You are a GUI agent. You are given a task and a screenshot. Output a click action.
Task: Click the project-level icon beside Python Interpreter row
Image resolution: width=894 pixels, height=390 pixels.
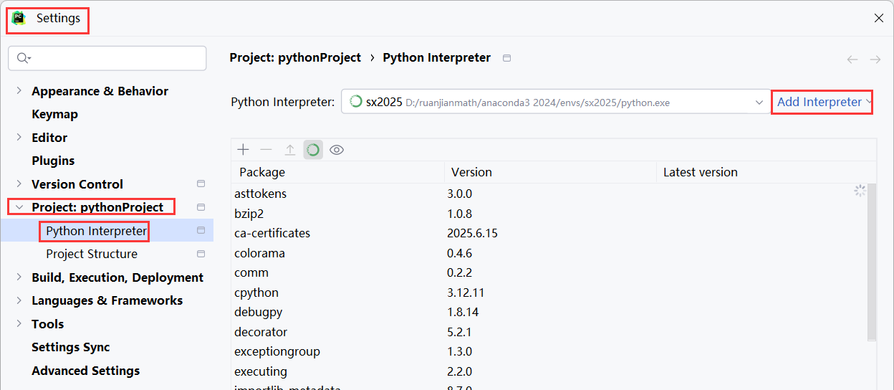point(201,231)
